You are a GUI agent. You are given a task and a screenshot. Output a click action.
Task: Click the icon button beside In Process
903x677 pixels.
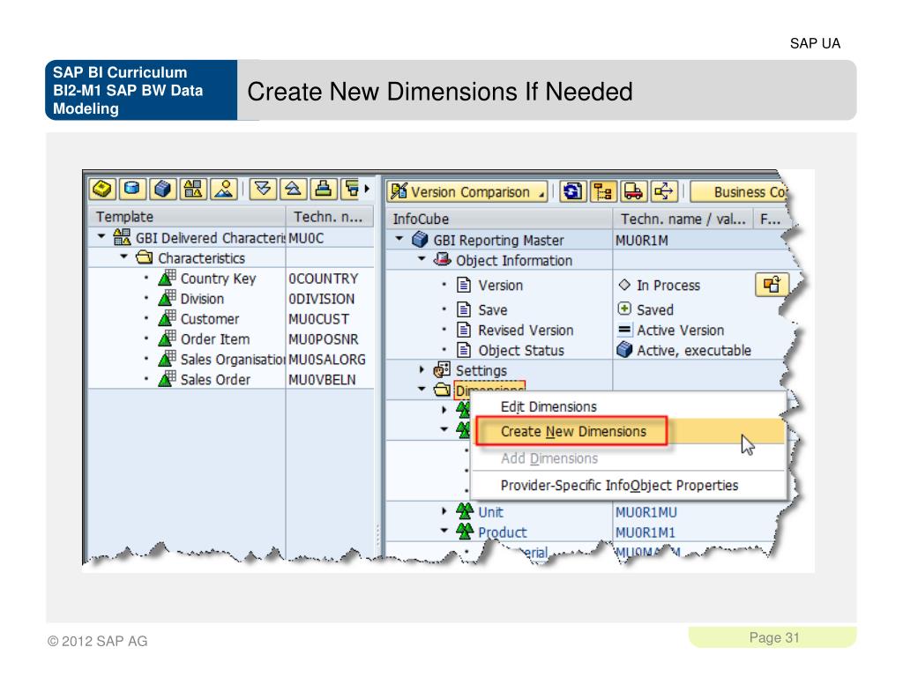772,285
